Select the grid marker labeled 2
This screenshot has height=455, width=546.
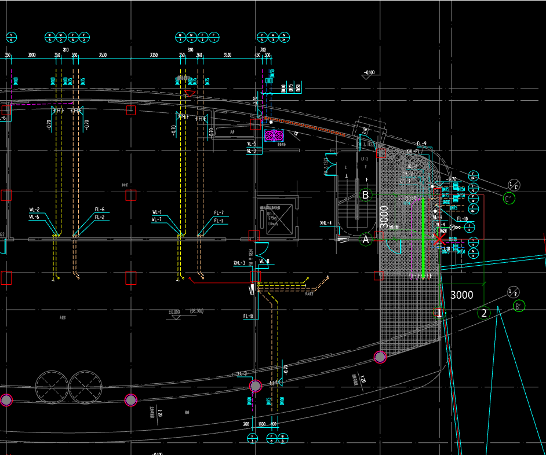[483, 313]
